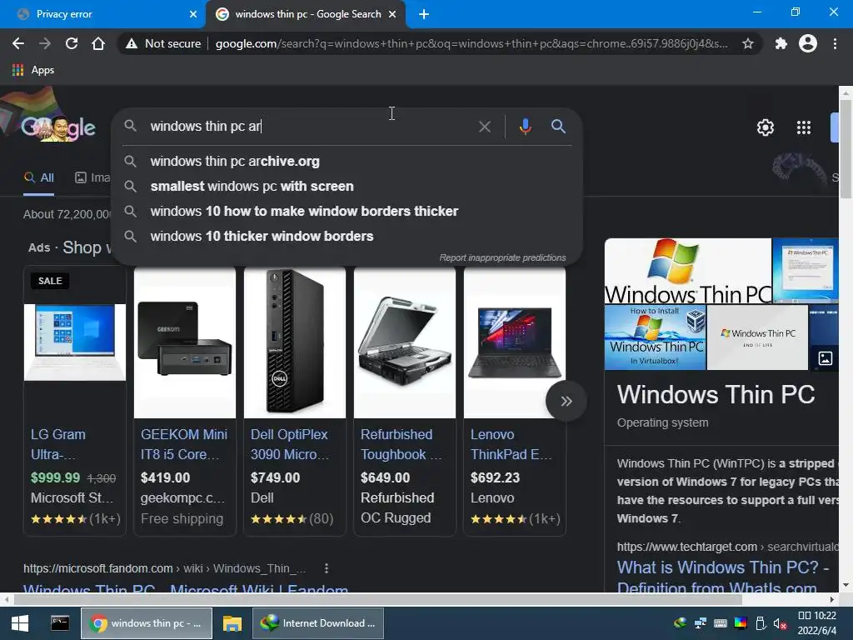Image resolution: width=853 pixels, height=640 pixels.
Task: Choose suggestion windows 10 thicker window borders
Action: 347,236
